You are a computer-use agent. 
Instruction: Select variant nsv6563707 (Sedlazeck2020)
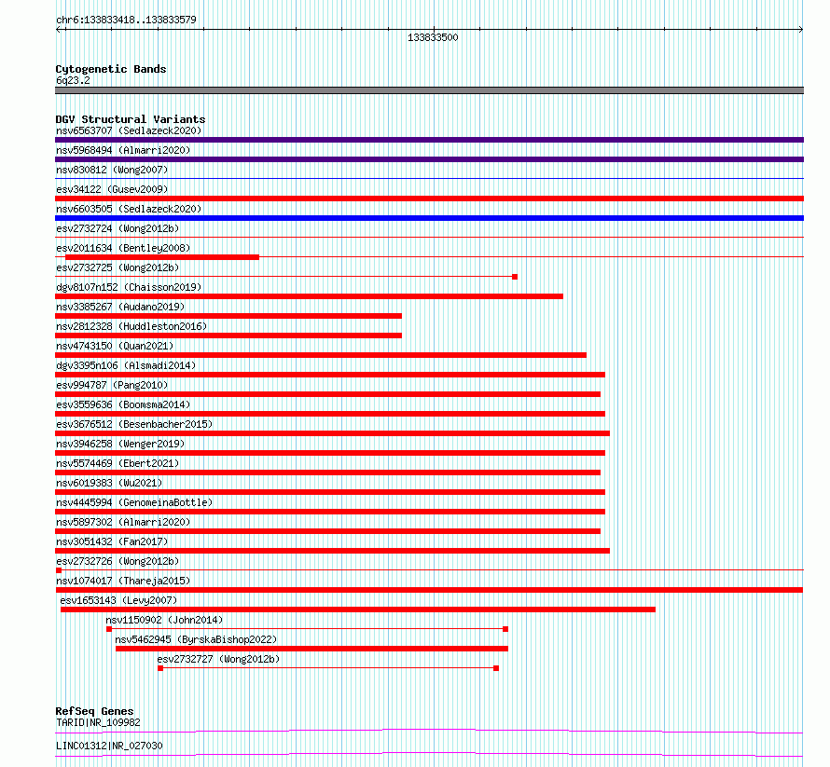(129, 130)
